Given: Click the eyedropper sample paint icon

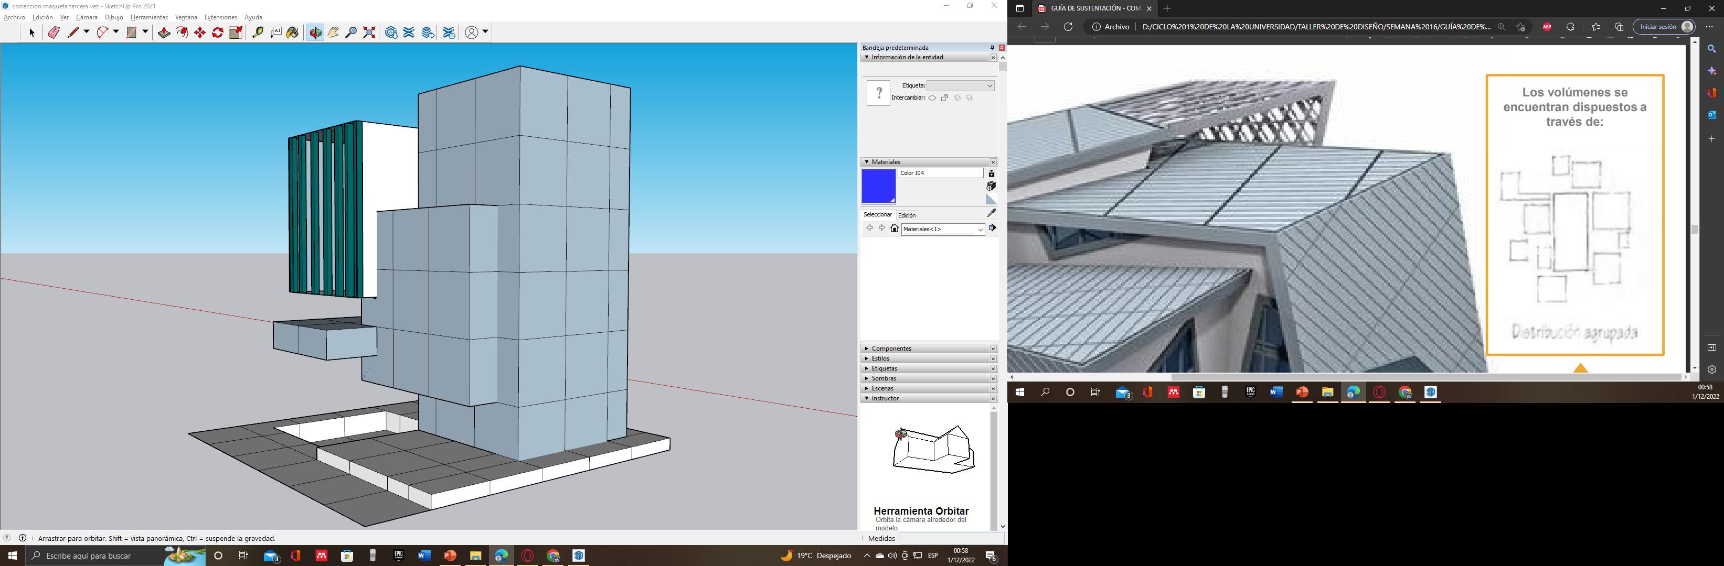Looking at the screenshot, I should [x=991, y=212].
